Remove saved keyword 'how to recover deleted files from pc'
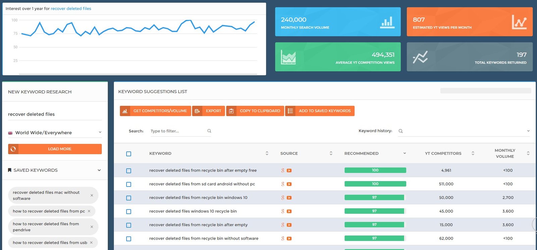This screenshot has width=537, height=250. coord(89,211)
